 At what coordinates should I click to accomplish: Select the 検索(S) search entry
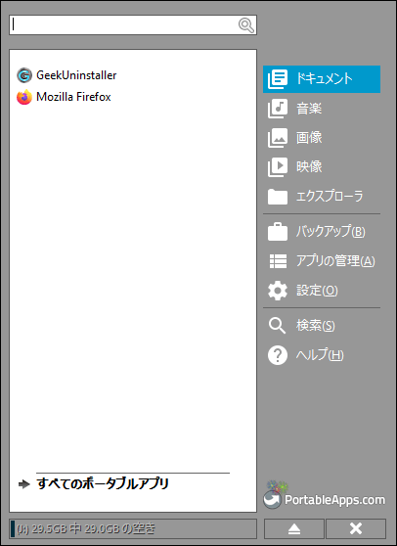(322, 326)
